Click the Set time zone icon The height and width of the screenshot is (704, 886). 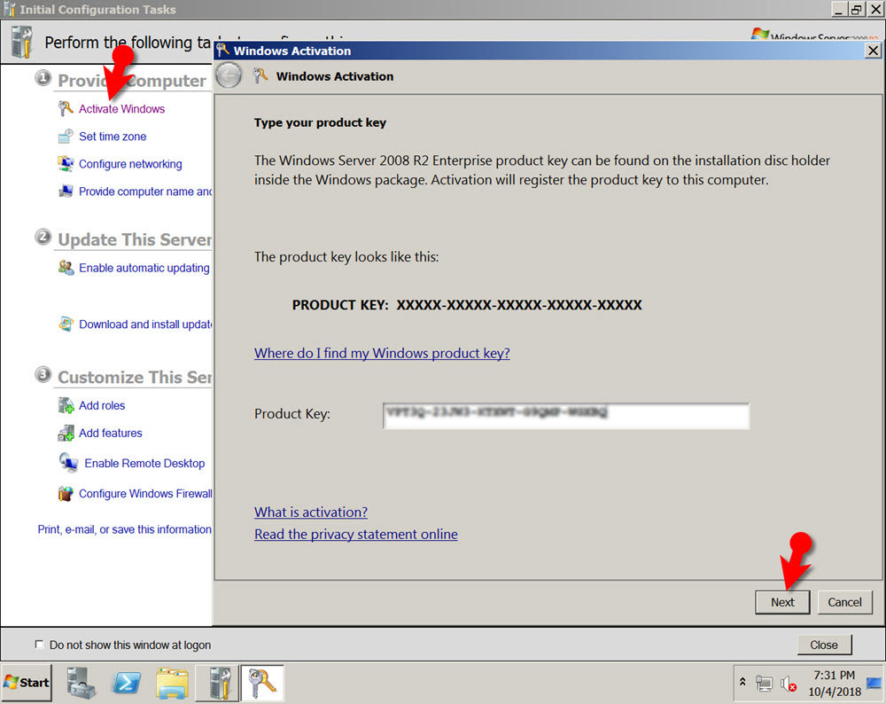tap(66, 136)
